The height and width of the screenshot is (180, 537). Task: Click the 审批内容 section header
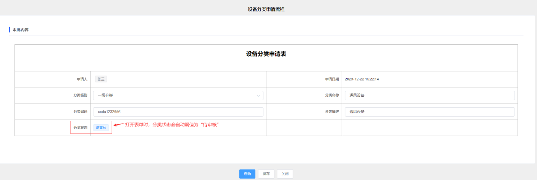(x=21, y=30)
